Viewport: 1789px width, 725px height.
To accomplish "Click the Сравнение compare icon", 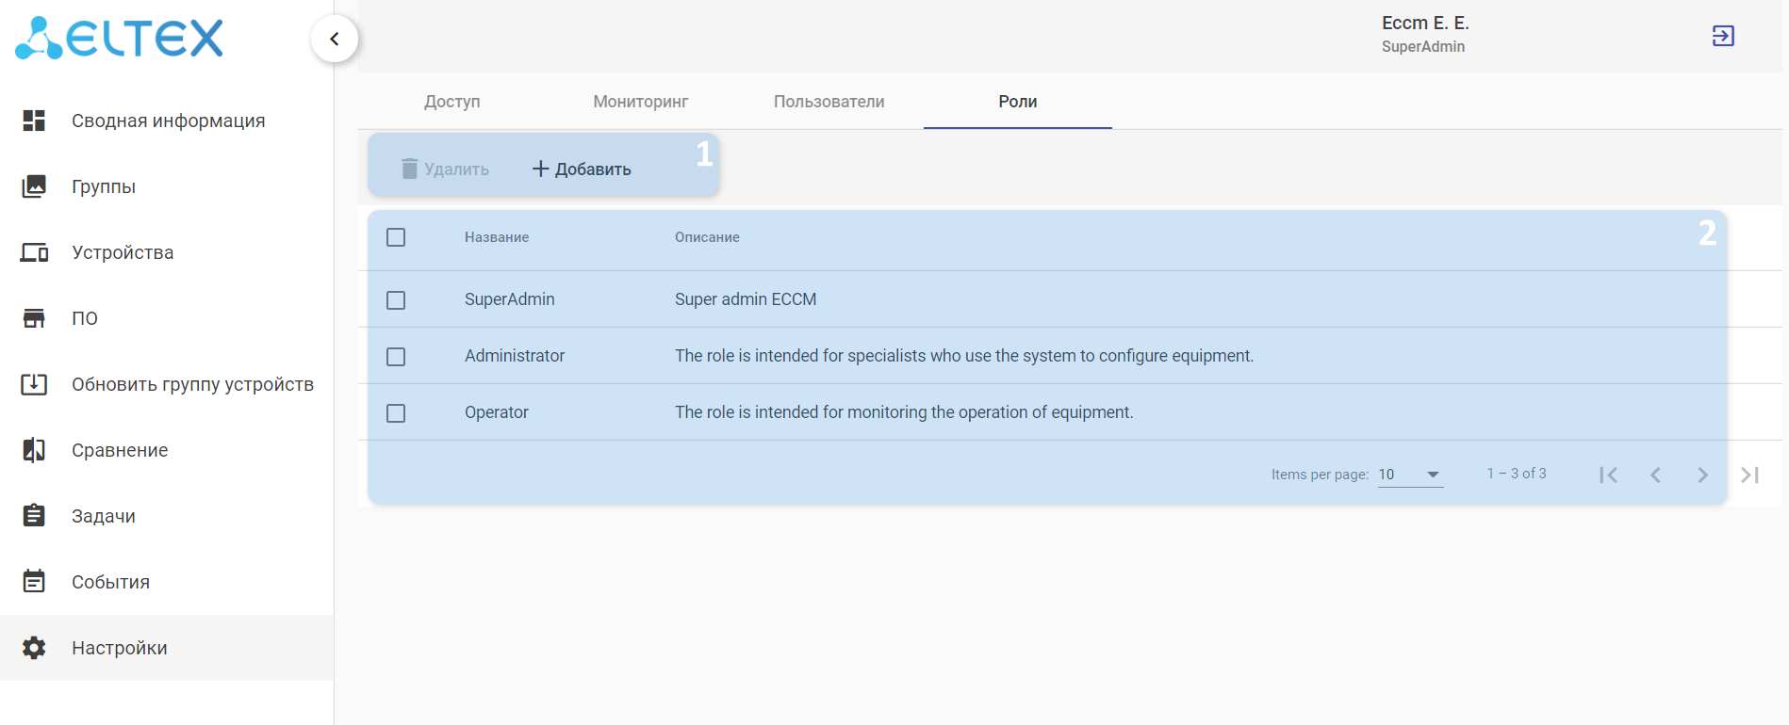I will (34, 450).
